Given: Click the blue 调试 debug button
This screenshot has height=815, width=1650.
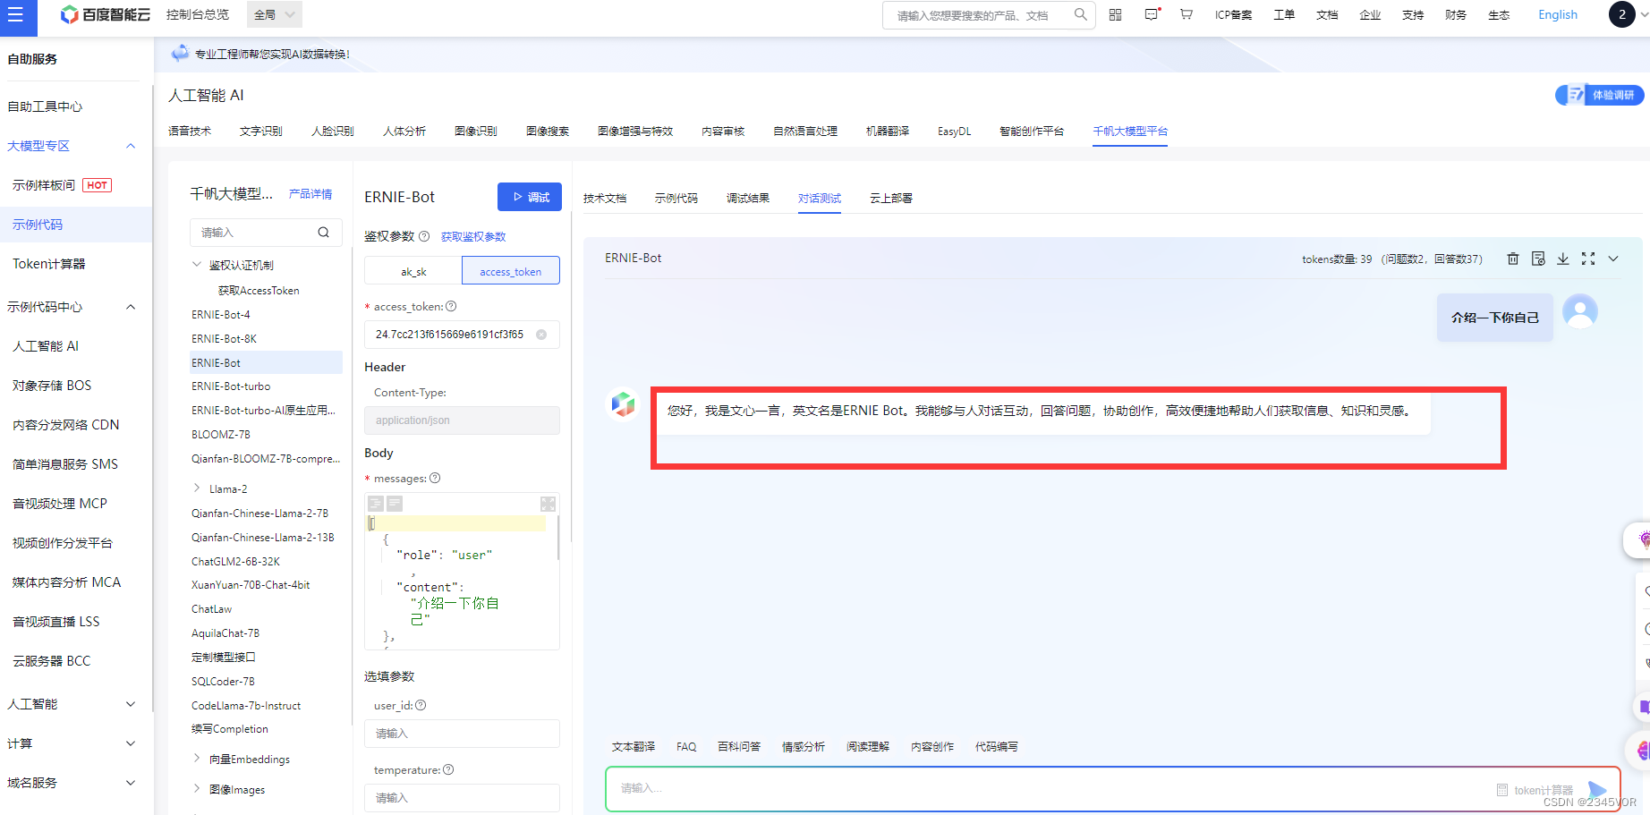Looking at the screenshot, I should pos(530,197).
